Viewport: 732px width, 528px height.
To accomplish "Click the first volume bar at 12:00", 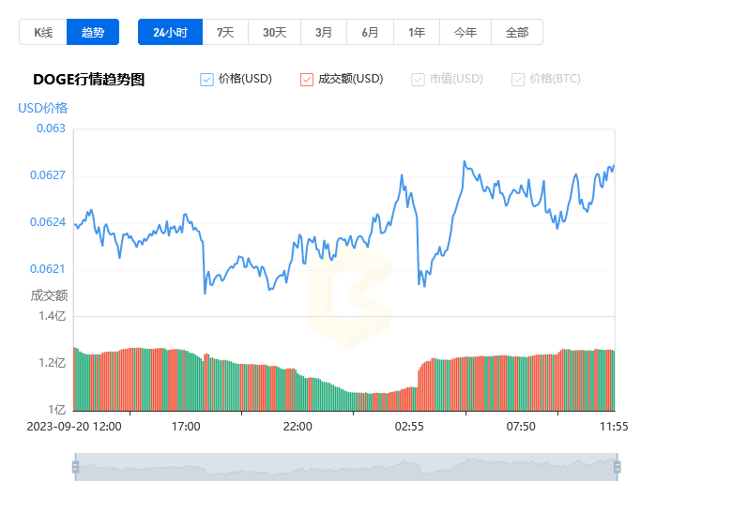I will [75, 379].
